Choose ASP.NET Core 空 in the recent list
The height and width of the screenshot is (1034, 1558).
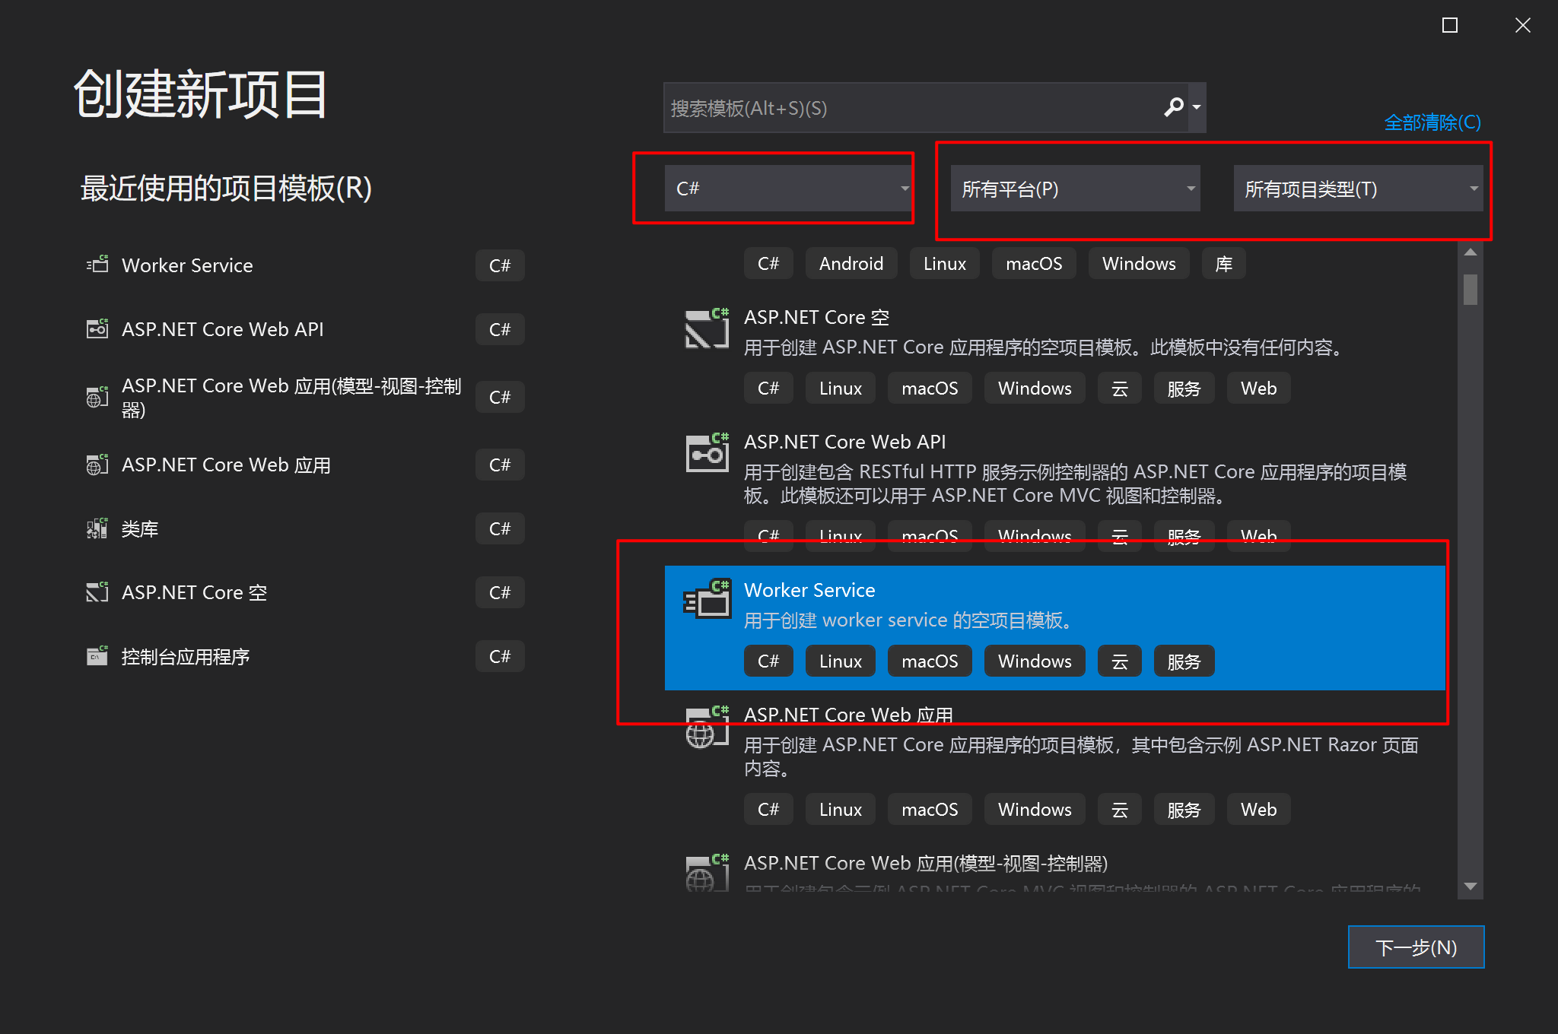point(194,592)
